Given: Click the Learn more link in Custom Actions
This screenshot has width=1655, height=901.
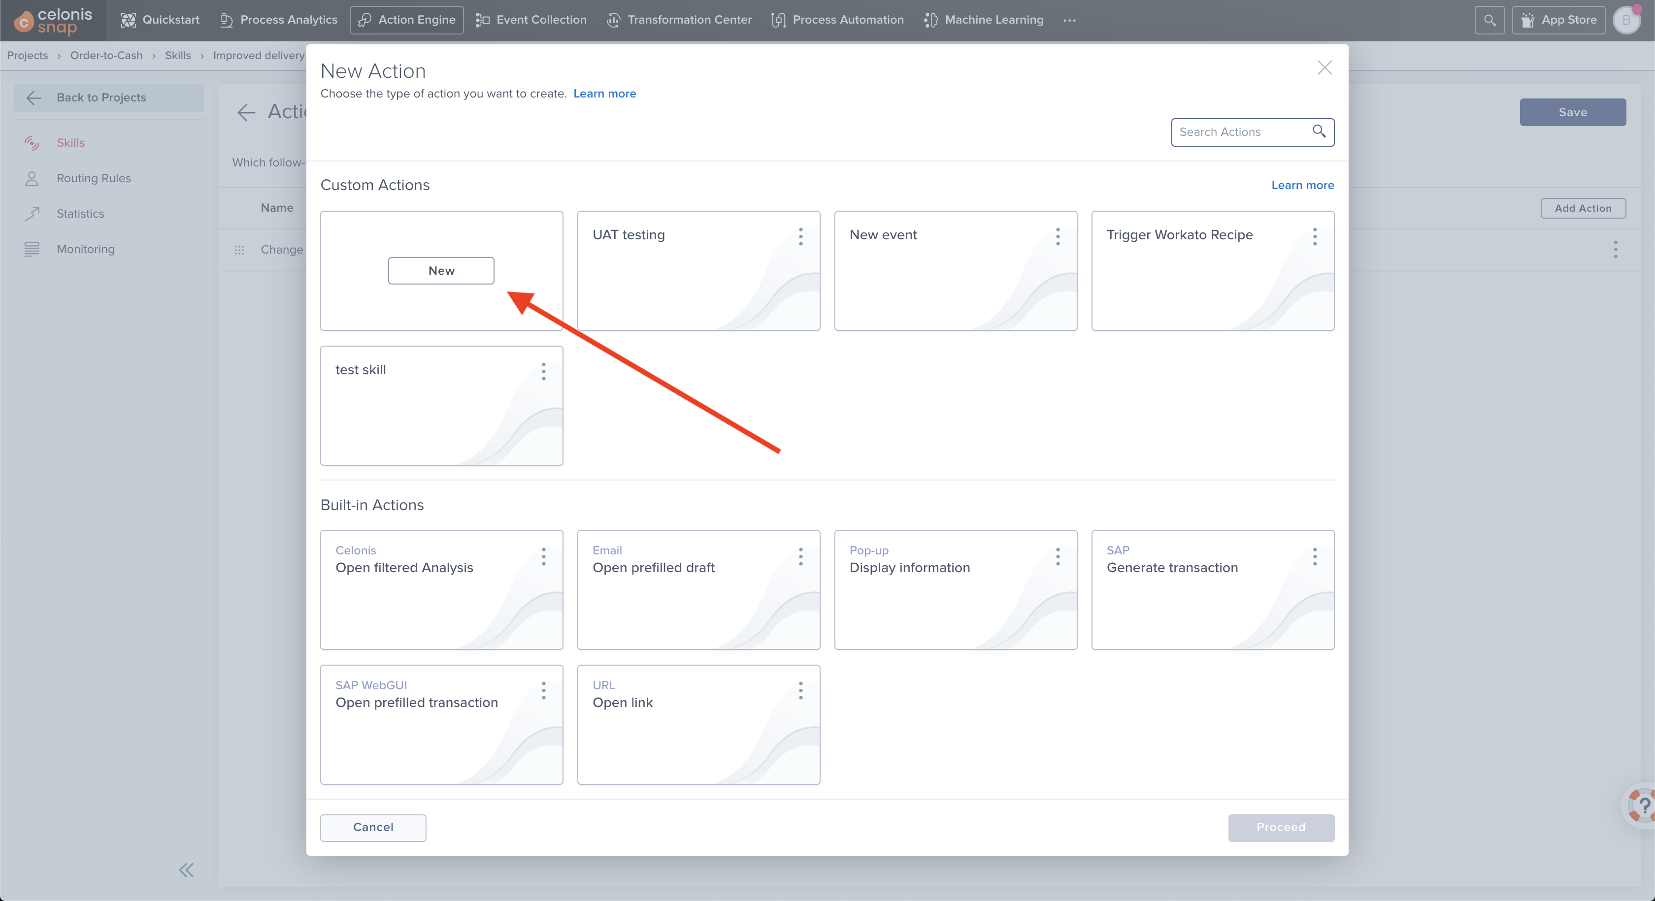Looking at the screenshot, I should tap(1301, 185).
